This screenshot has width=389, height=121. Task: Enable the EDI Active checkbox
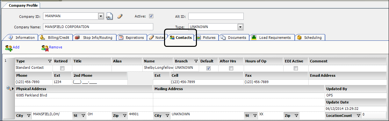click(x=296, y=68)
